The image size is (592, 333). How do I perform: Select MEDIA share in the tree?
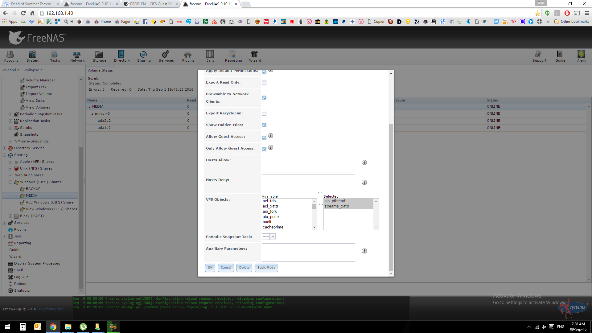pyautogui.click(x=31, y=195)
